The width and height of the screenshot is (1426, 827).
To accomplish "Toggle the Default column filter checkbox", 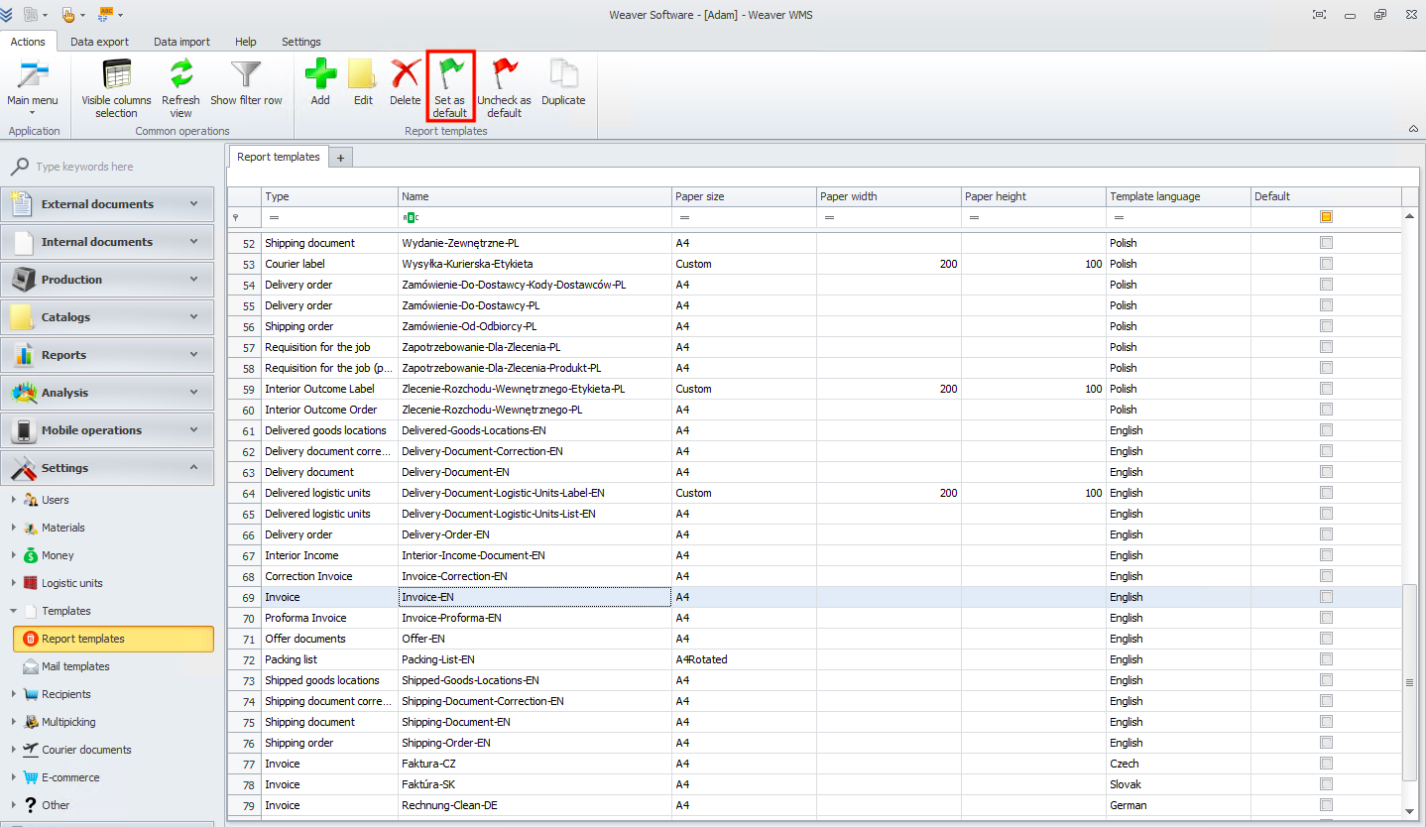I will (1326, 216).
